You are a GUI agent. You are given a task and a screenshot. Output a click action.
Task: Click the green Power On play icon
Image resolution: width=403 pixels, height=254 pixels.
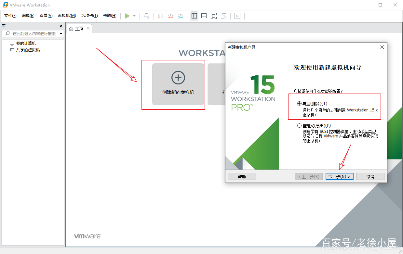click(x=127, y=16)
